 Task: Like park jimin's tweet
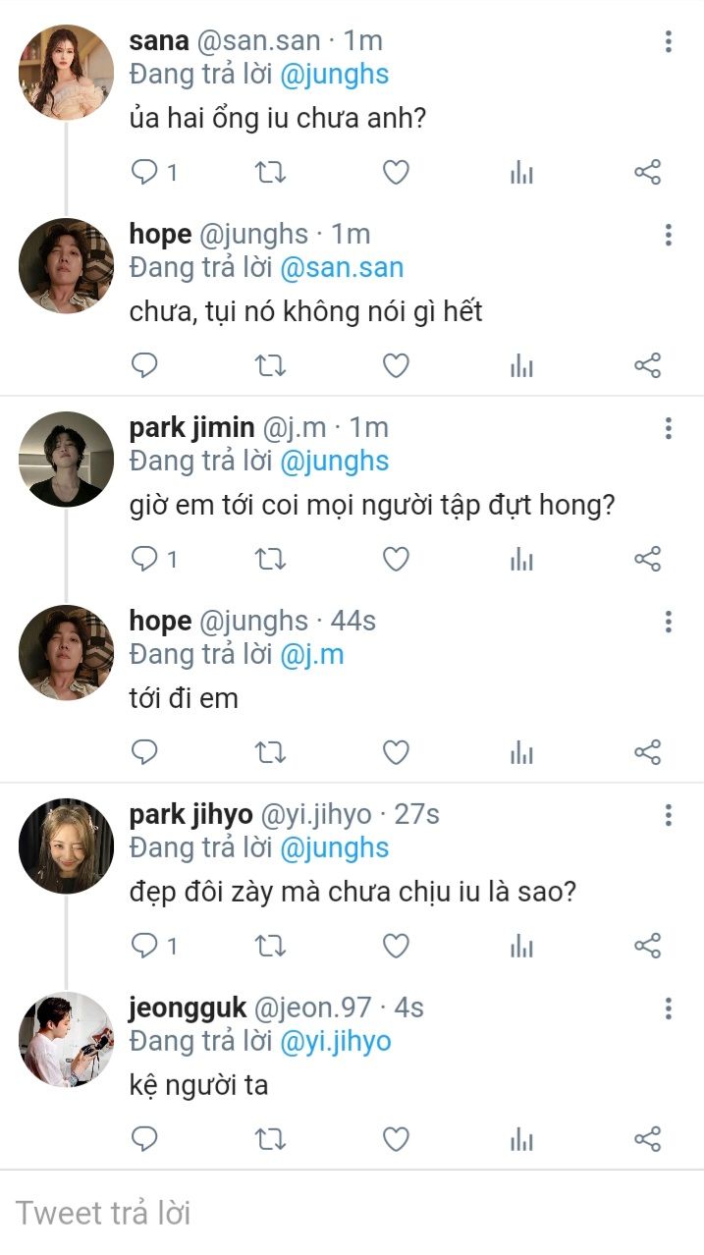click(x=395, y=560)
